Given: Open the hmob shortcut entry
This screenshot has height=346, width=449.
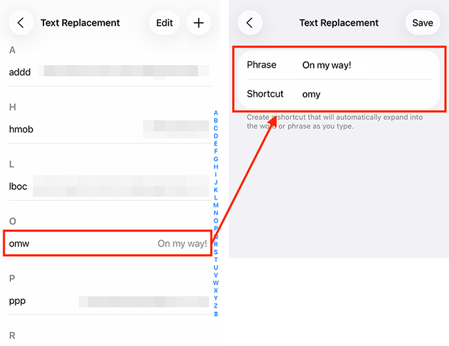Looking at the screenshot, I should 107,129.
